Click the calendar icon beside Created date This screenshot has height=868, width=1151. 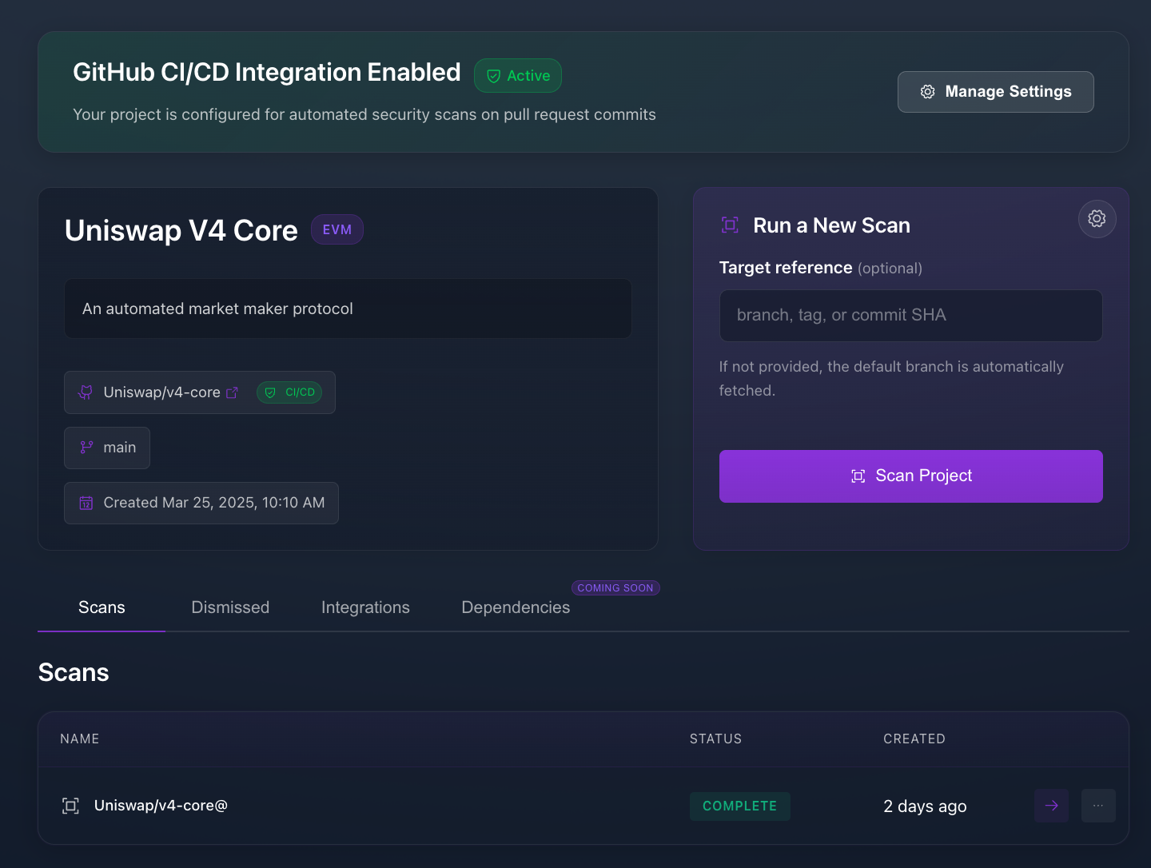tap(86, 503)
